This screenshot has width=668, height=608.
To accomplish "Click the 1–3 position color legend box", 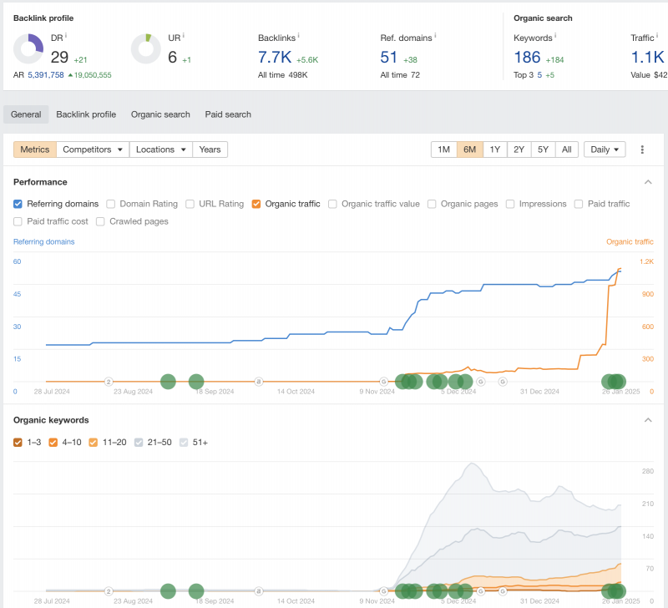I will (x=18, y=442).
